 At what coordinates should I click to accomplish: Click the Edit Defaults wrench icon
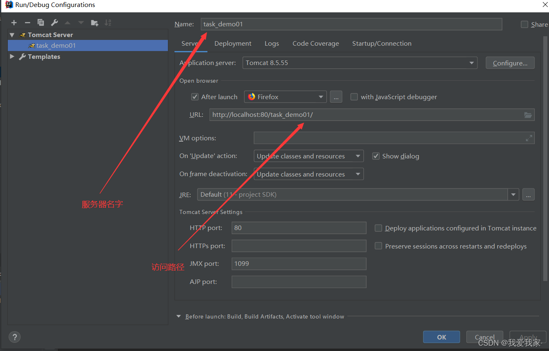[x=54, y=23]
